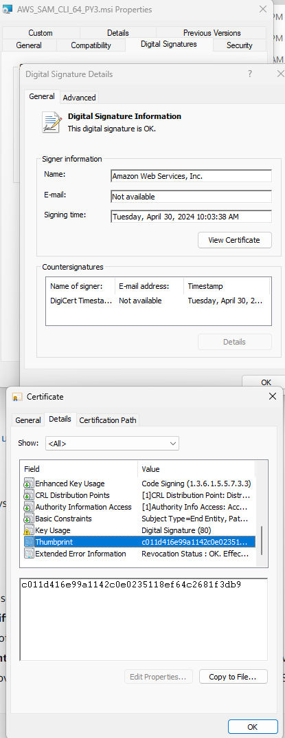Click the E-mail address column header

(149, 286)
